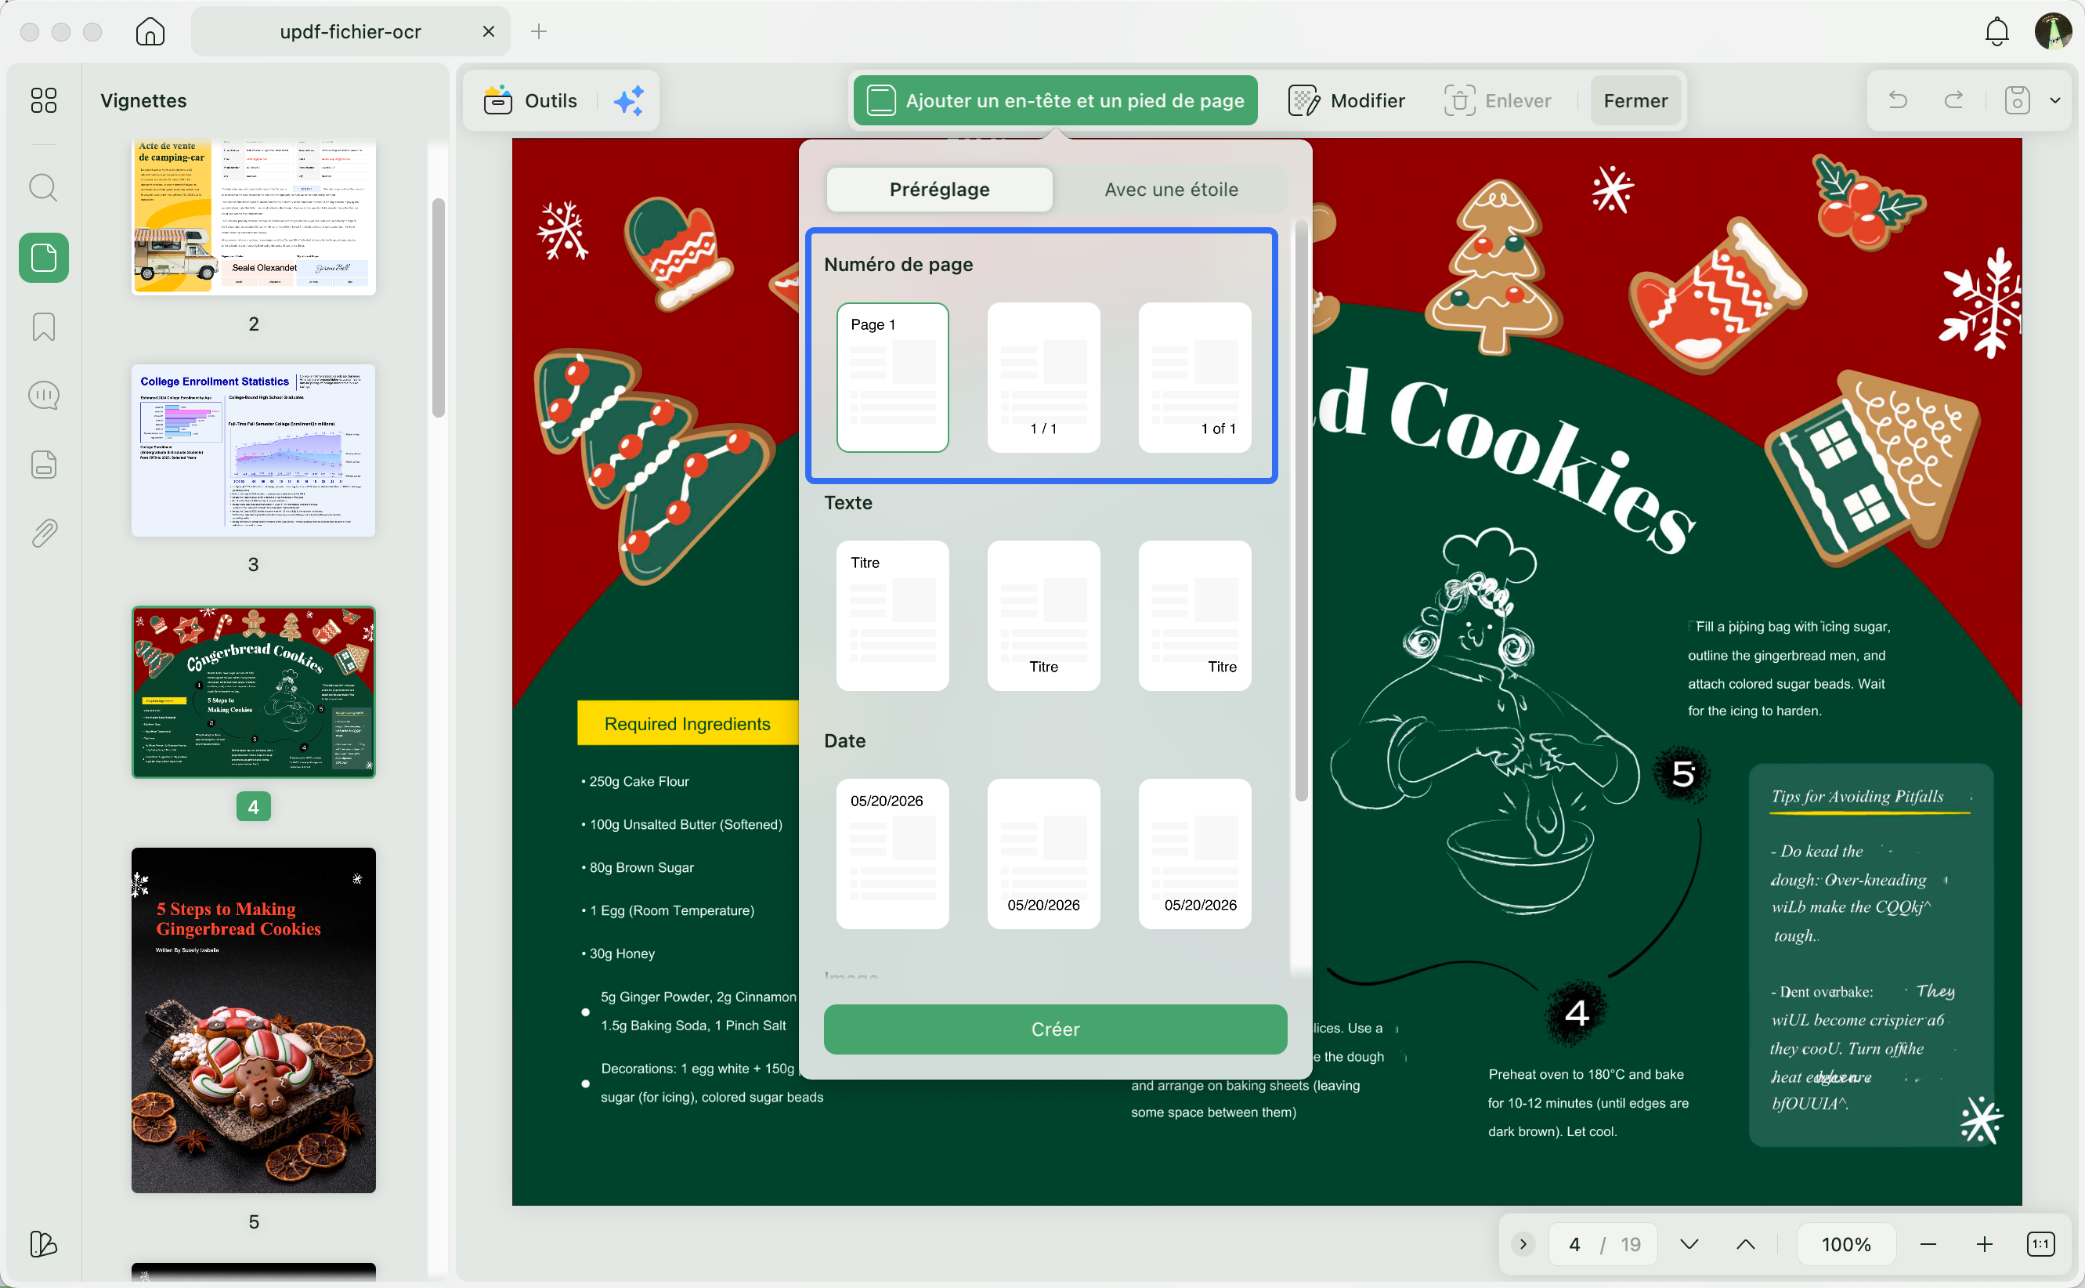Click Ajouter un en-tête et un pied de page
Screen dimensions: 2085x1288
tap(1055, 100)
